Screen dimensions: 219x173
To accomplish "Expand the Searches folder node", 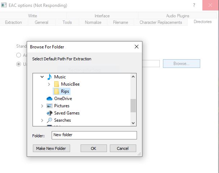I will (42, 120).
